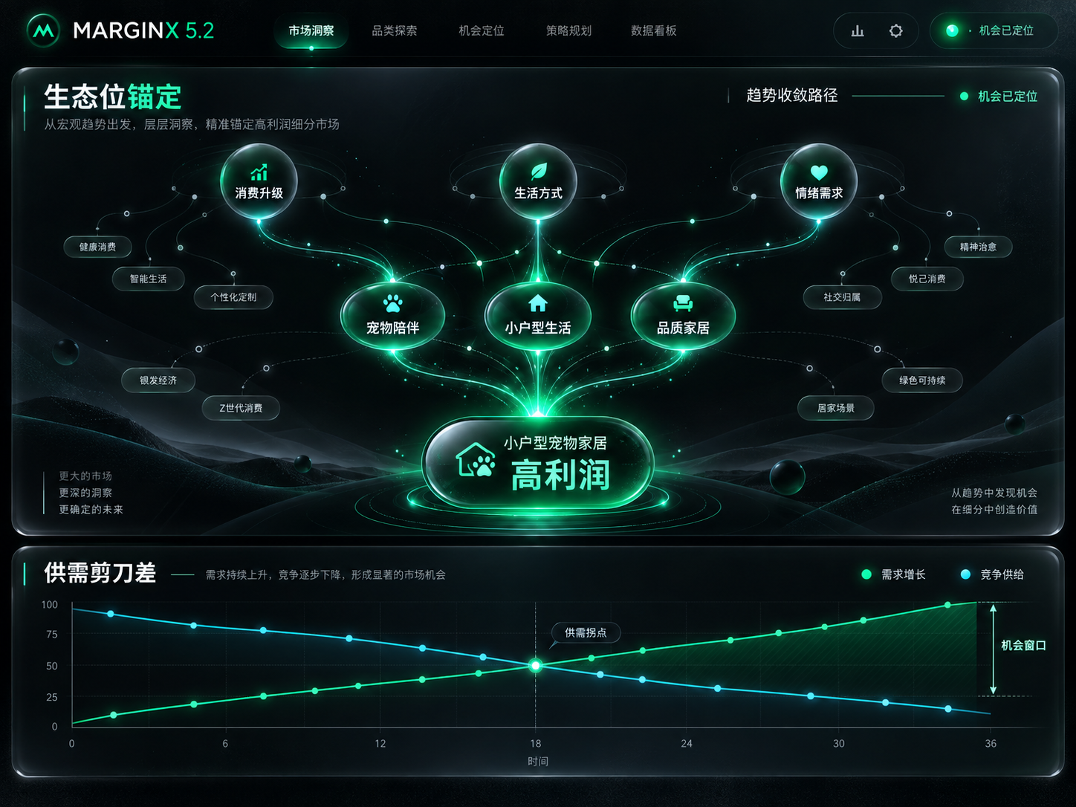Click the green orb in the header 机会已定位 button

pyautogui.click(x=952, y=30)
